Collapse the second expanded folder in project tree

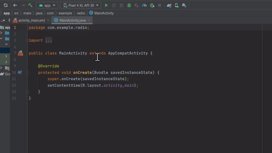click(x=1, y=39)
